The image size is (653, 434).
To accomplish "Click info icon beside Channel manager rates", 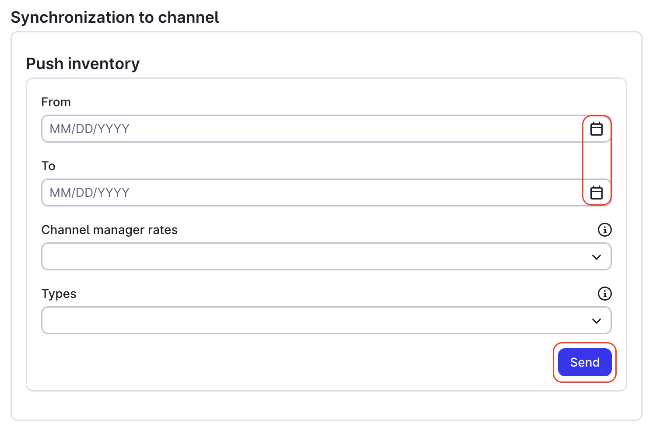I will 604,230.
